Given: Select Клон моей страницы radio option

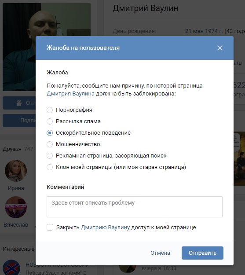Looking at the screenshot, I should tap(50, 167).
